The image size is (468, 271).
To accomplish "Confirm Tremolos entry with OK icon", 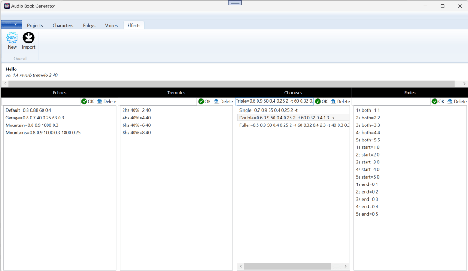I will click(x=201, y=101).
